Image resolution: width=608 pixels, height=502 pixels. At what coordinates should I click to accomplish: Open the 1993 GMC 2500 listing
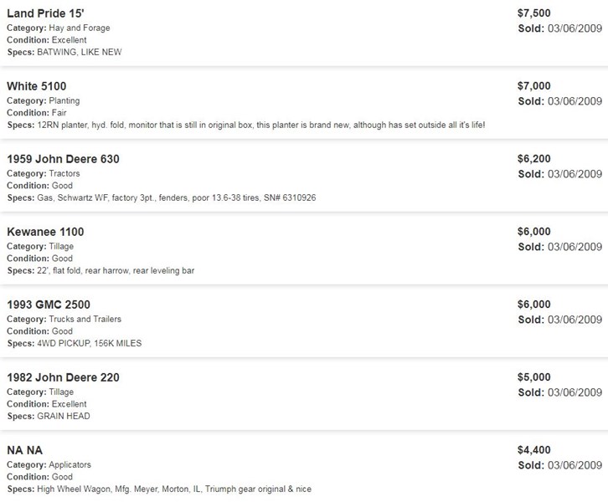point(49,305)
